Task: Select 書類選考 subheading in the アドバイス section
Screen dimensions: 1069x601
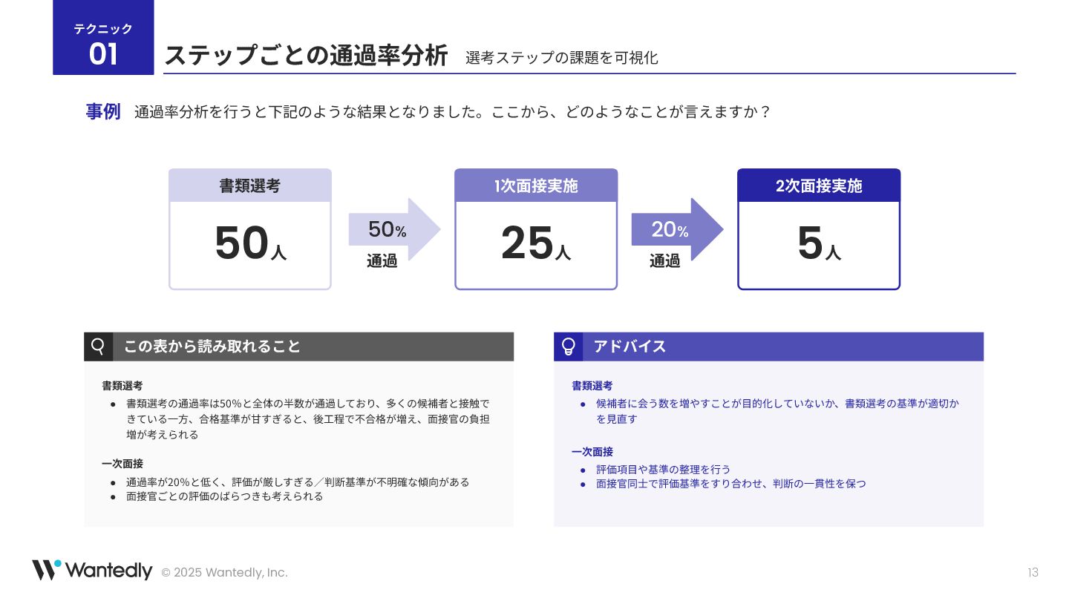Action: pos(592,386)
